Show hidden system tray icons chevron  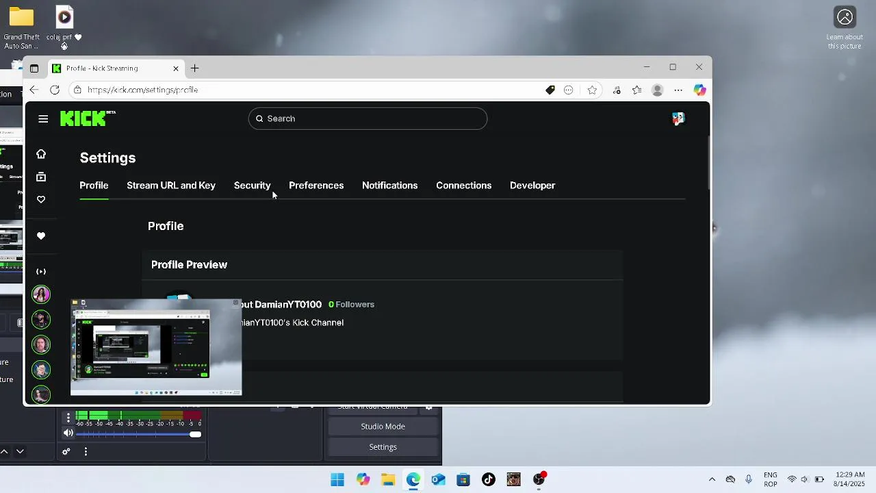(x=712, y=479)
